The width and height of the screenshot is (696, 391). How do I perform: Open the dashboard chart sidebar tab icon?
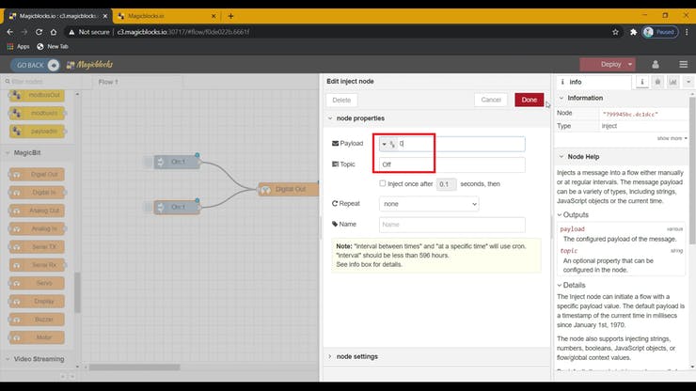672,82
